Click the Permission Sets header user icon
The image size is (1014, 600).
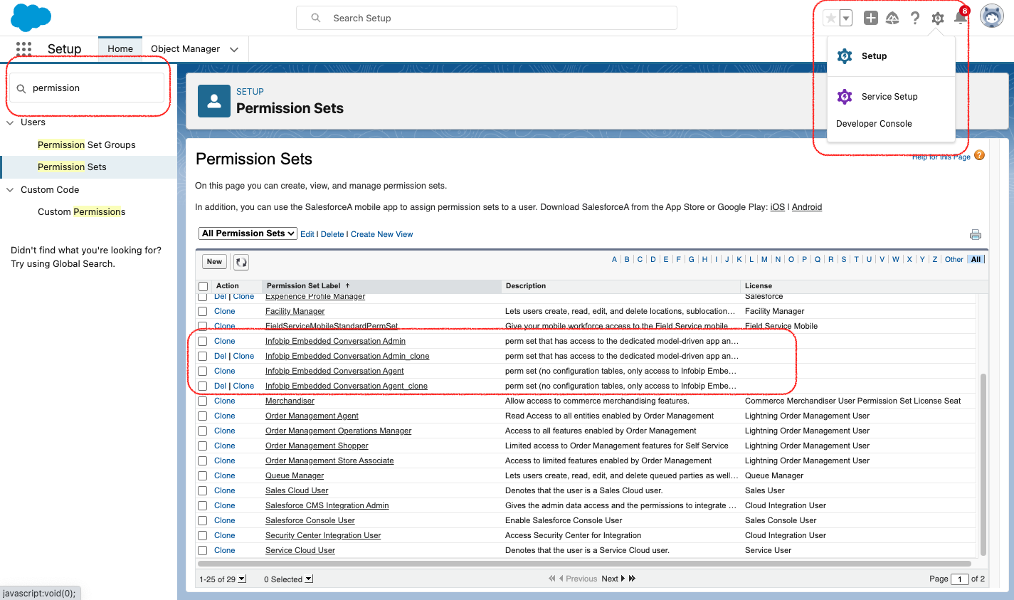click(213, 101)
